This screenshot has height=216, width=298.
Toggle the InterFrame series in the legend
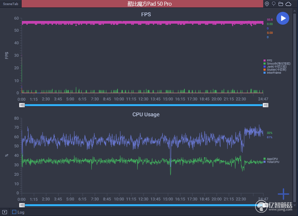coord(272,73)
